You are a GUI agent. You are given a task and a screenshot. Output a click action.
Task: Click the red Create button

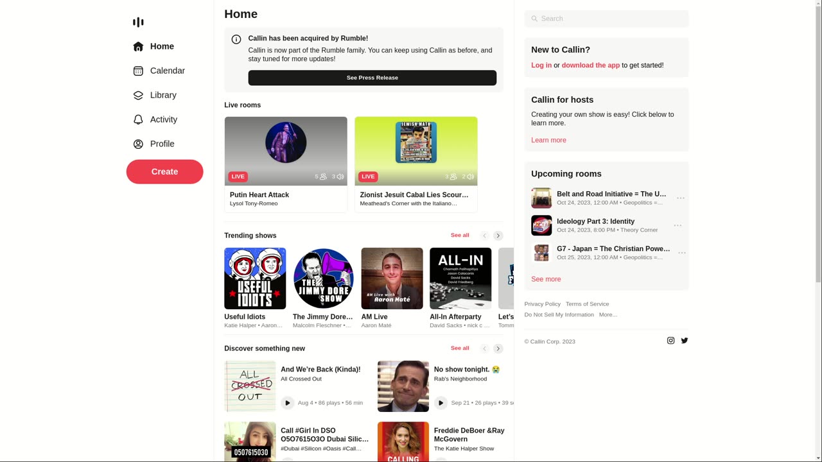pyautogui.click(x=164, y=171)
